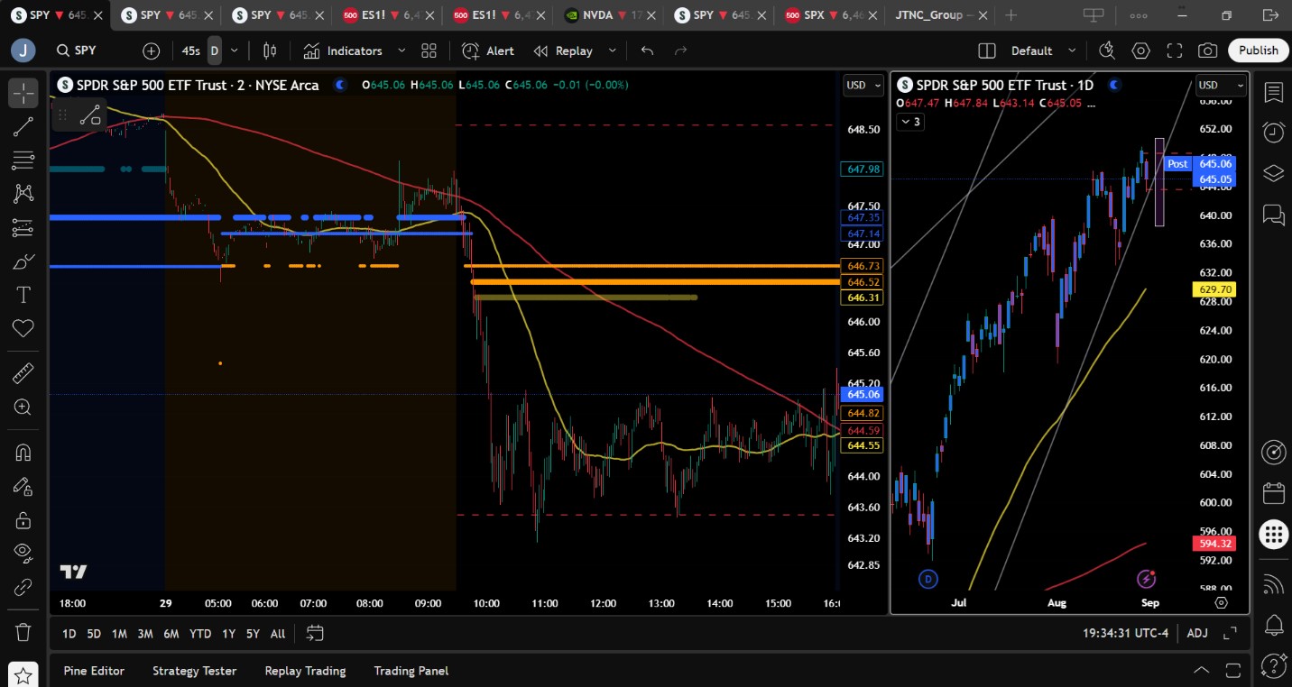Start bar Replay mode

[x=563, y=51]
